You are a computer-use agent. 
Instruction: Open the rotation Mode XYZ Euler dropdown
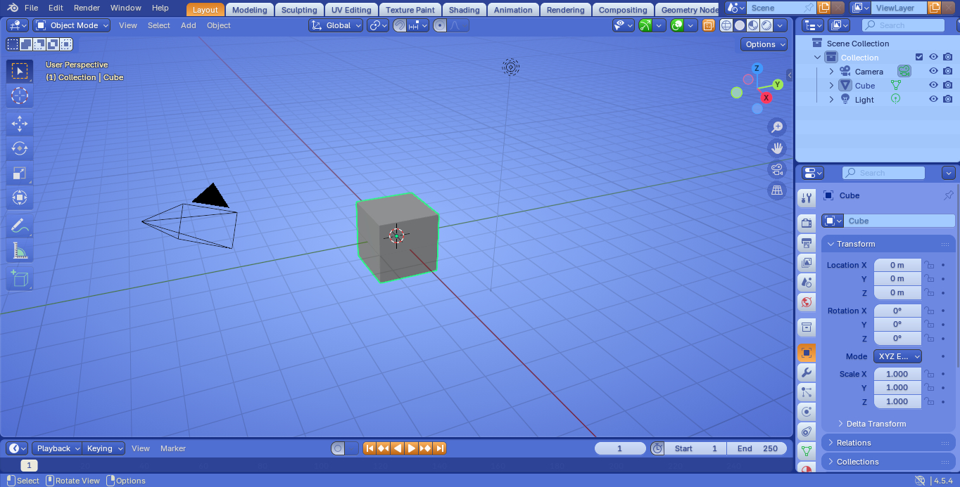point(897,356)
